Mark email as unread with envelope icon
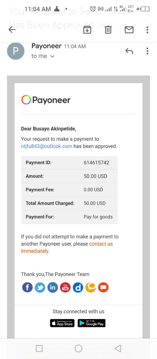The image size is (157, 359). [129, 29]
